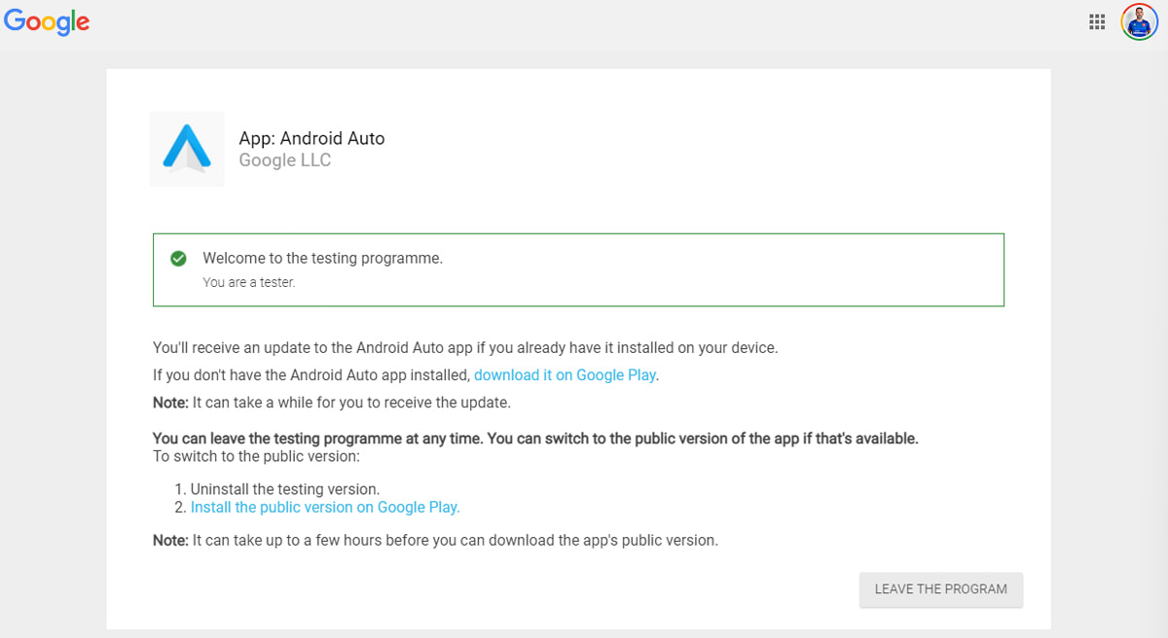Click the 'Uninstall the testing version' step

click(284, 489)
